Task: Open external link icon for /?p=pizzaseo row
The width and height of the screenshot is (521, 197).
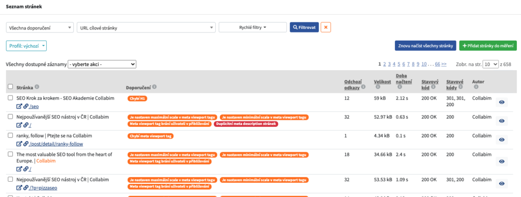Action: (19, 188)
